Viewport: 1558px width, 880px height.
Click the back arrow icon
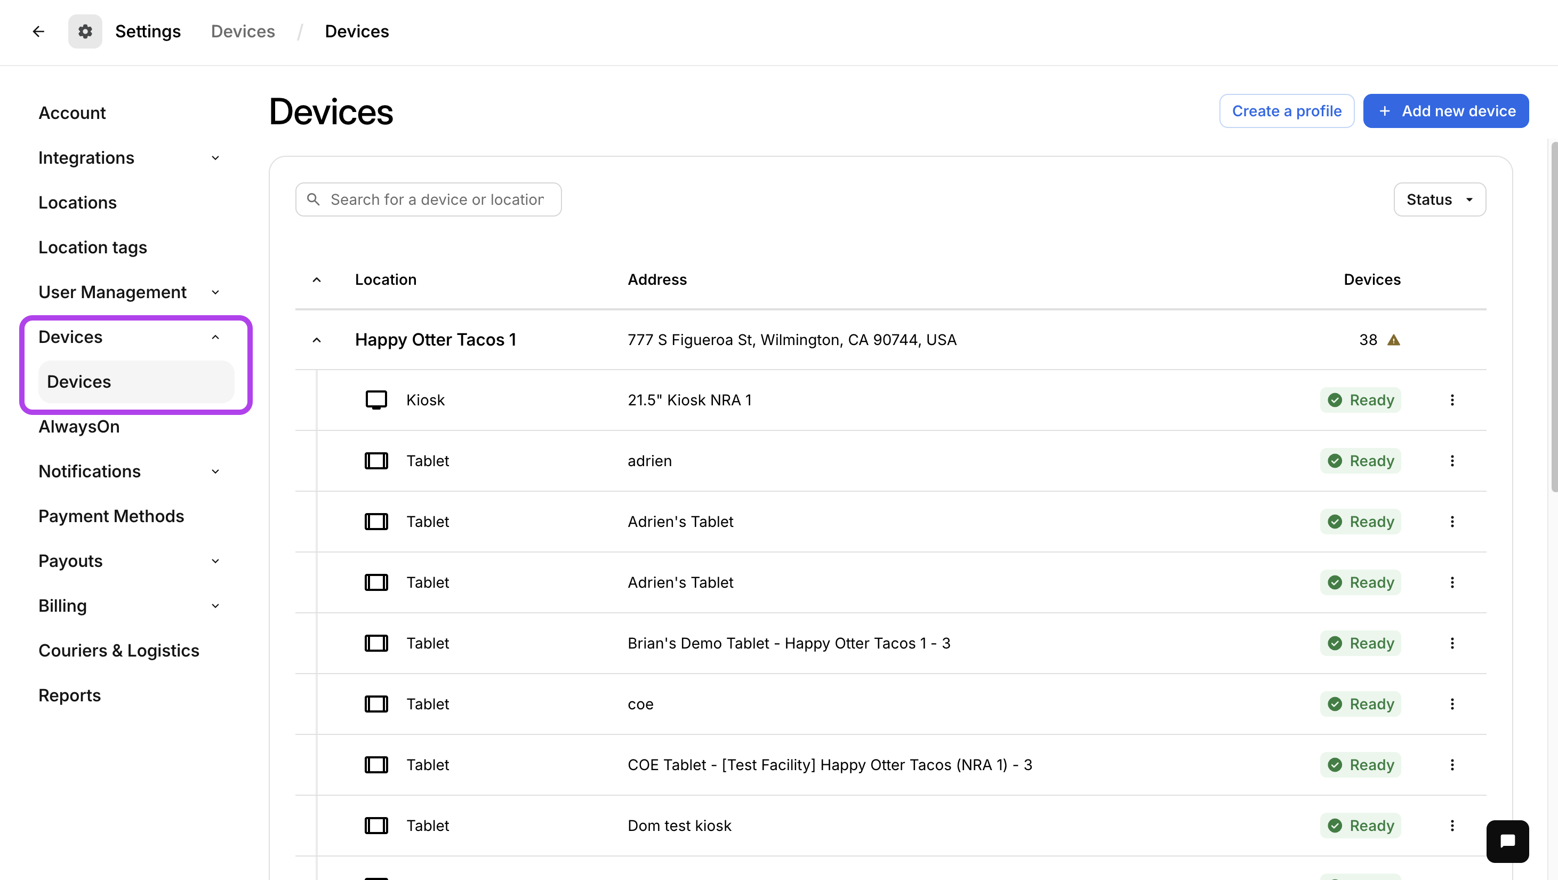point(38,31)
